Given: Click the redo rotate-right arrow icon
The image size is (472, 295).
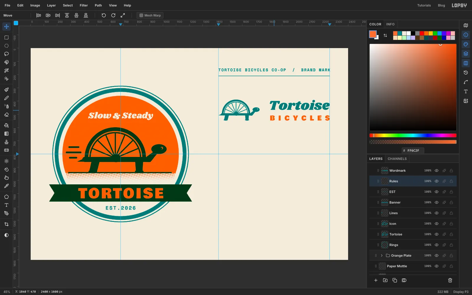Looking at the screenshot, I should point(113,15).
